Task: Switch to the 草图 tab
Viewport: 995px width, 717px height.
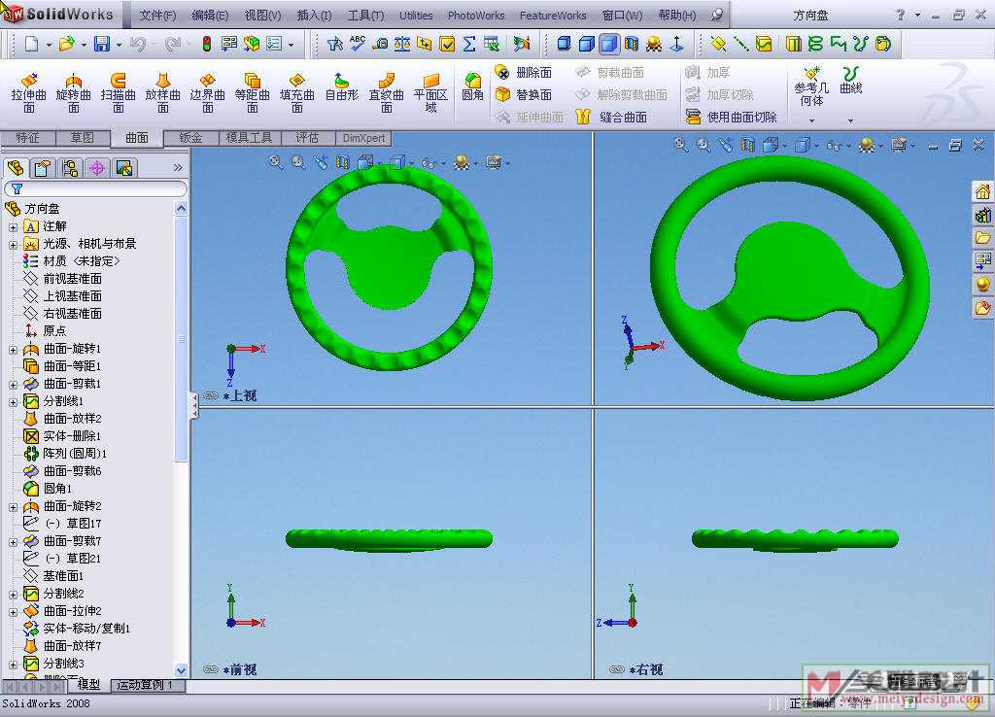Action: [x=83, y=138]
